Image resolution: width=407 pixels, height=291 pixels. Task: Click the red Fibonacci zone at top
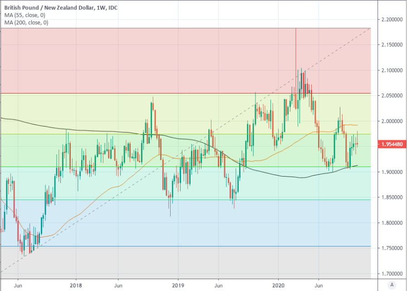point(136,59)
